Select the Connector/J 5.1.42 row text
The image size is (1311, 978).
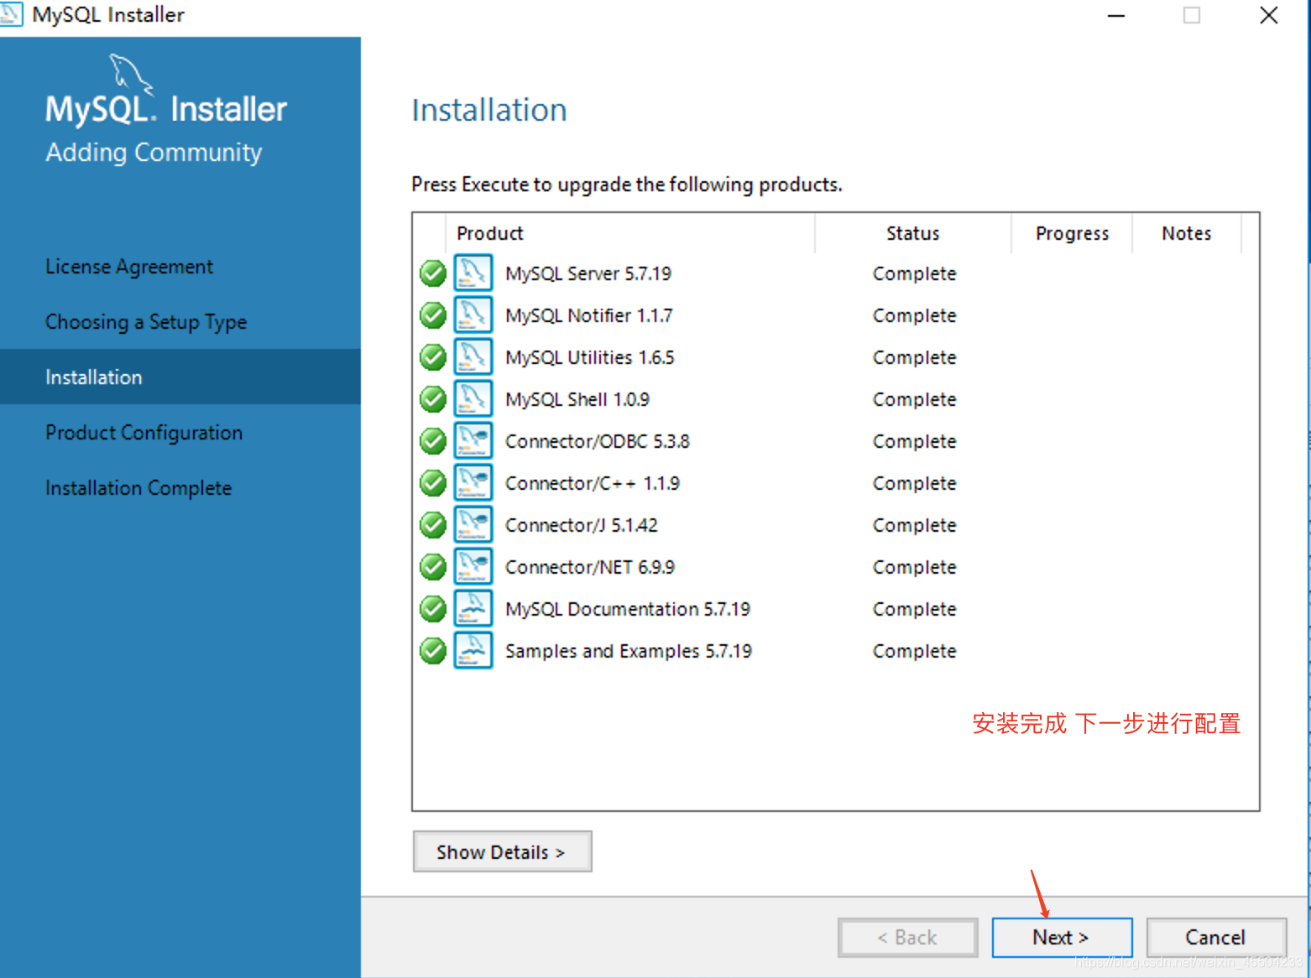(582, 525)
